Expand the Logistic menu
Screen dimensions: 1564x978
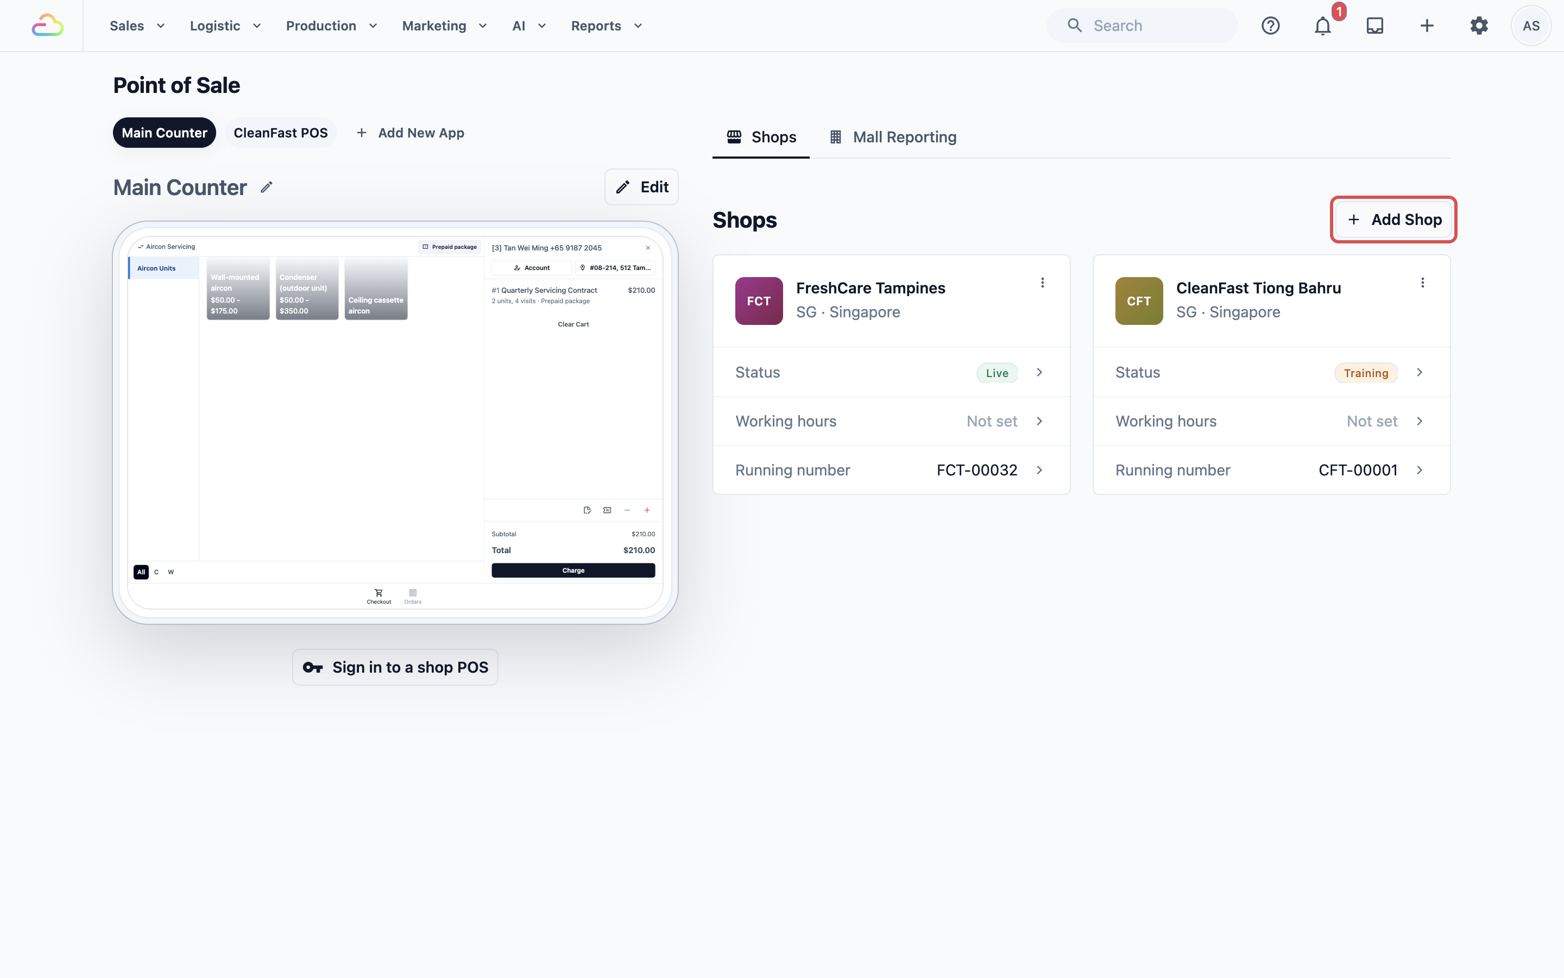225,26
